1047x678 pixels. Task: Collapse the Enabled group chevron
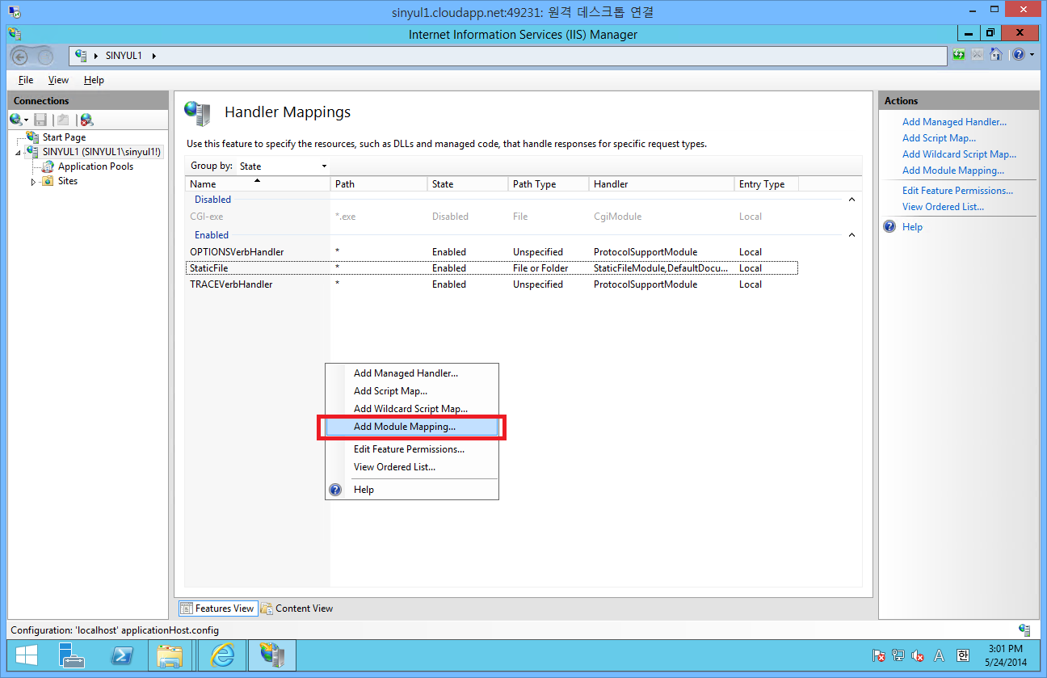point(851,235)
